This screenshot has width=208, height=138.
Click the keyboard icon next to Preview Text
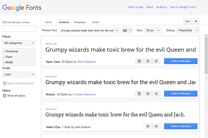[125, 30]
